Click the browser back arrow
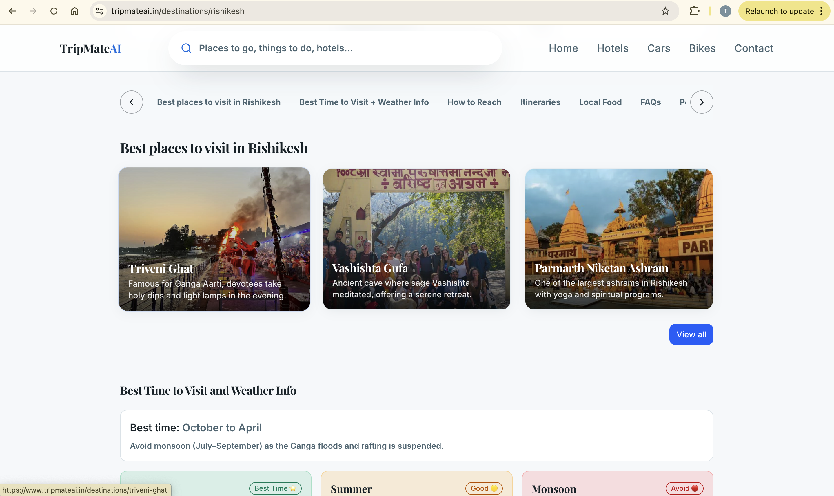This screenshot has width=834, height=496. [12, 11]
